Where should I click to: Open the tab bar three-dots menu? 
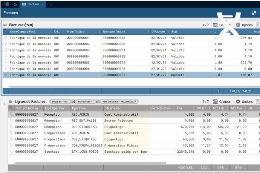point(50,4)
